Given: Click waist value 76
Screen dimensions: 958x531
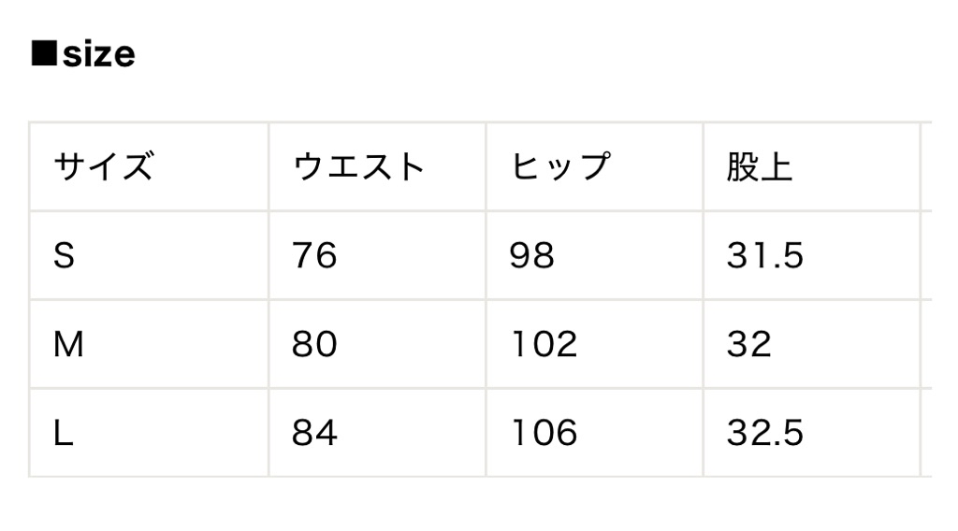Looking at the screenshot, I should coord(314,255).
